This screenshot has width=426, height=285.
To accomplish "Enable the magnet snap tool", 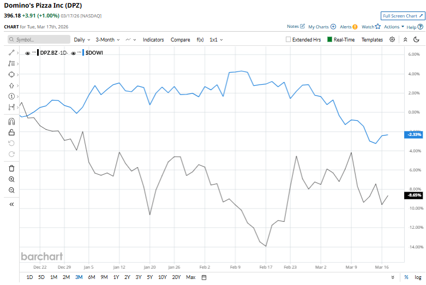I will point(11,121).
